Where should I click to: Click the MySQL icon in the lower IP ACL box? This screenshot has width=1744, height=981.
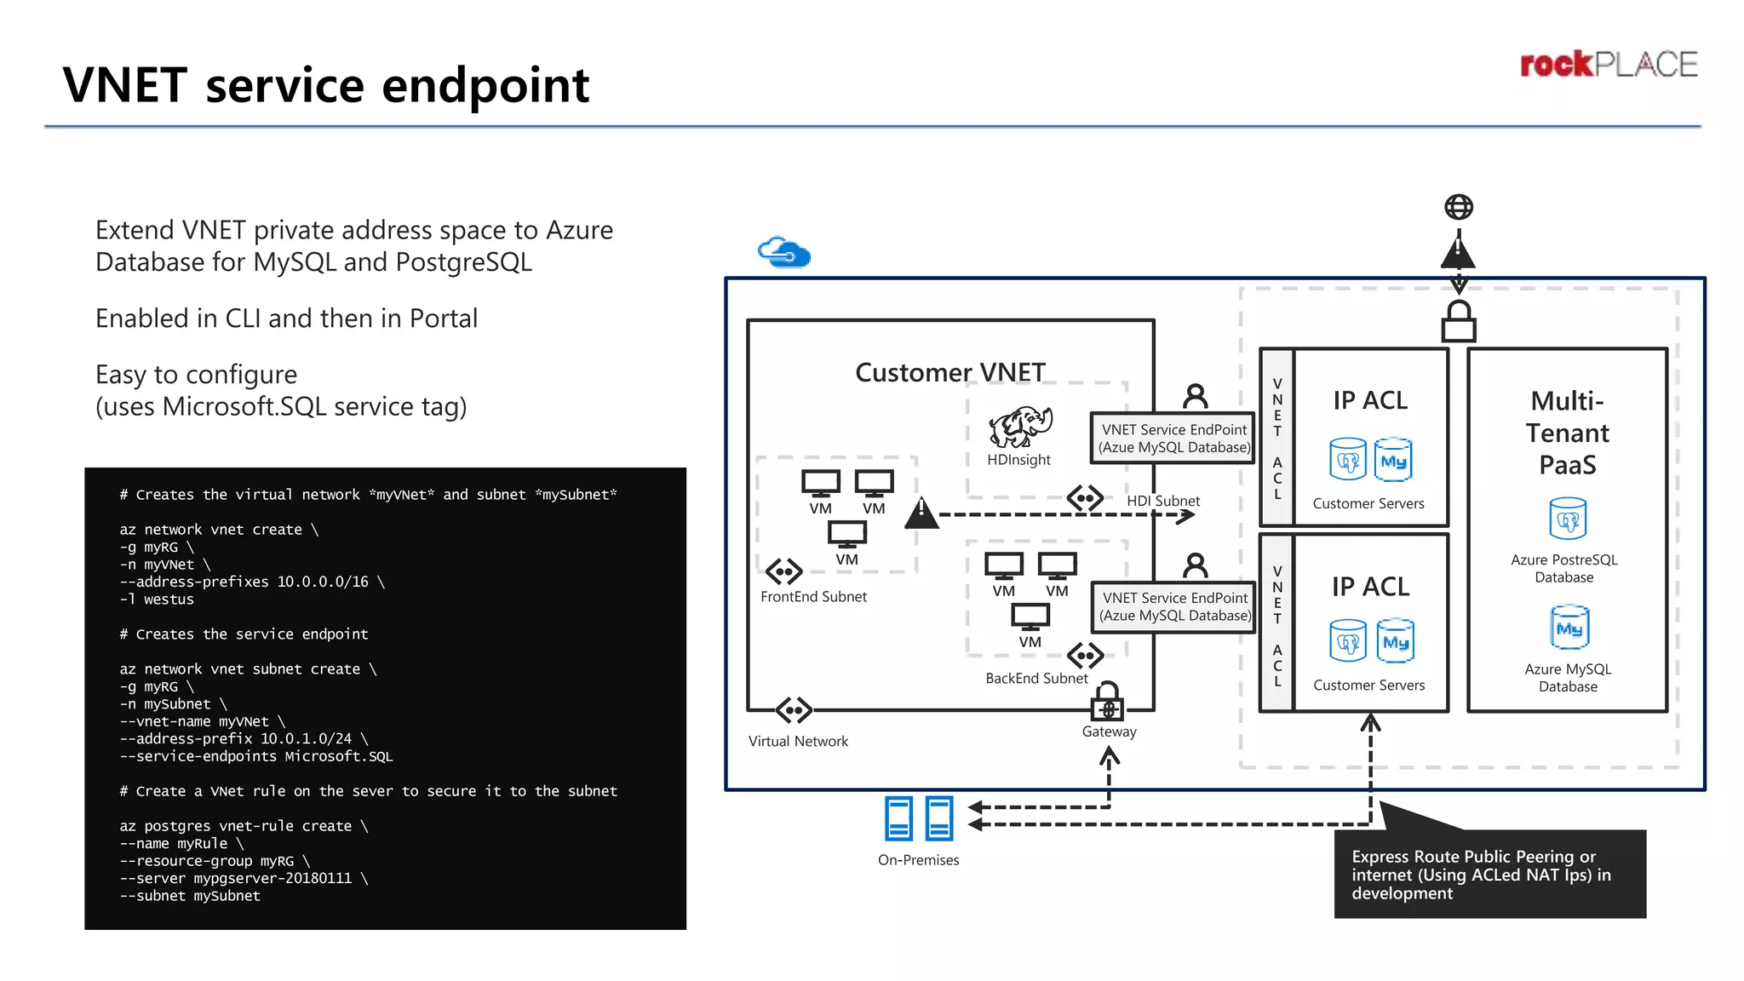(1395, 641)
